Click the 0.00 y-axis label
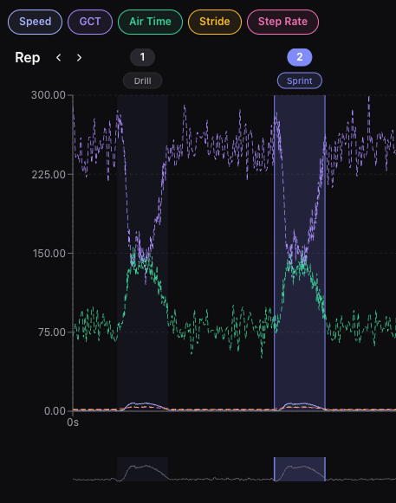 point(55,411)
